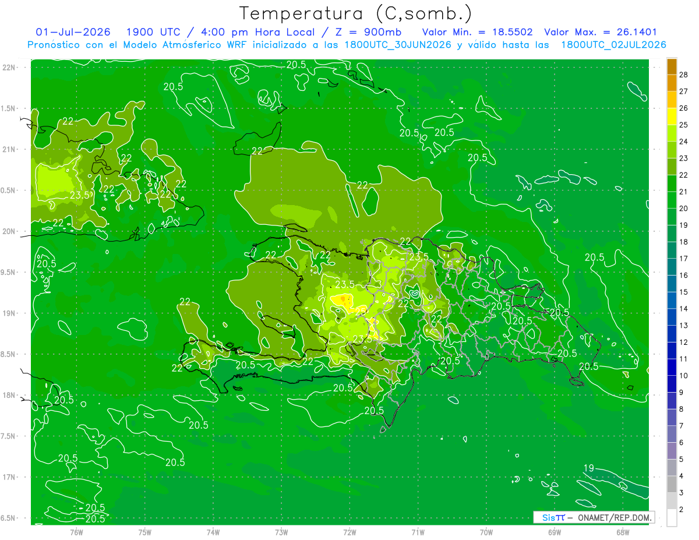Pick the legend swatch between 9 and 10
The width and height of the screenshot is (699, 540).
672,384
